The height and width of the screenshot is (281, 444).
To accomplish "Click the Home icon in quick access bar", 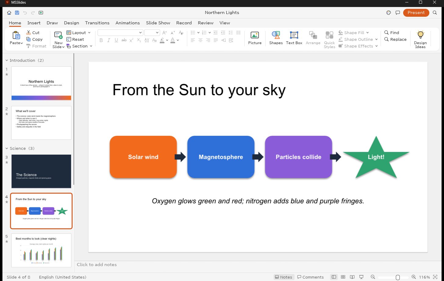I will coord(9,13).
